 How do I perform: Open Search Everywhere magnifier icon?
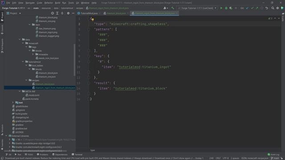tap(273, 8)
